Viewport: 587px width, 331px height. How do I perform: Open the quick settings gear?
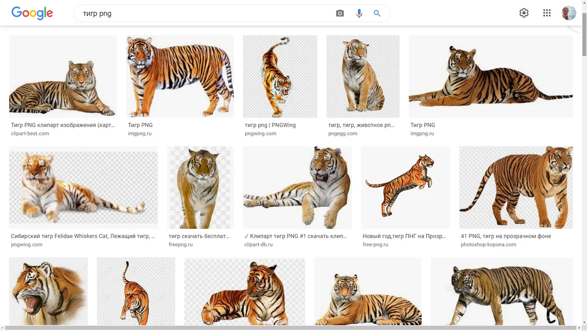click(524, 13)
